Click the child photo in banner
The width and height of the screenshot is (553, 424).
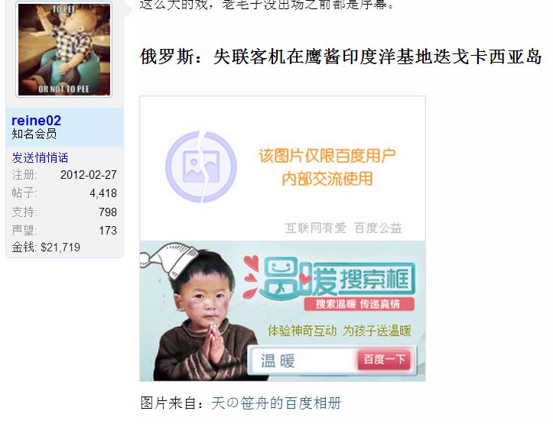tap(205, 319)
